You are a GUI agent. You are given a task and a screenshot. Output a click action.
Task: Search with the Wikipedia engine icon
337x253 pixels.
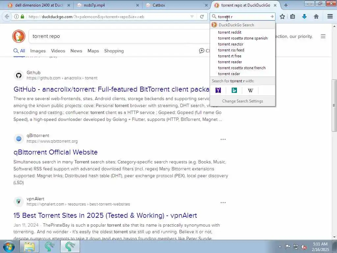pos(250,90)
